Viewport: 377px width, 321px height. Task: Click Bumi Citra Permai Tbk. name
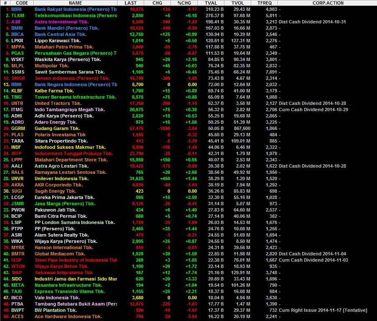point(61,216)
